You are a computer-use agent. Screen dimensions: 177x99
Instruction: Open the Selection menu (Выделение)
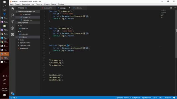pos(26,4)
